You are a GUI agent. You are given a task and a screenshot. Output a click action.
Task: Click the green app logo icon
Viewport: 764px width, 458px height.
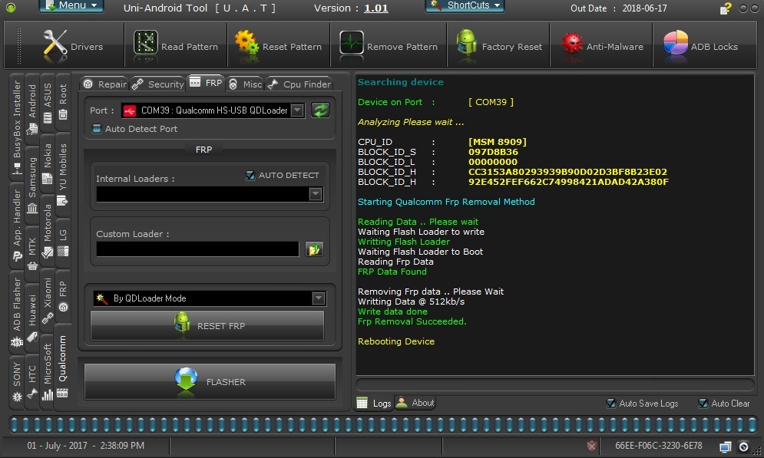click(x=10, y=8)
